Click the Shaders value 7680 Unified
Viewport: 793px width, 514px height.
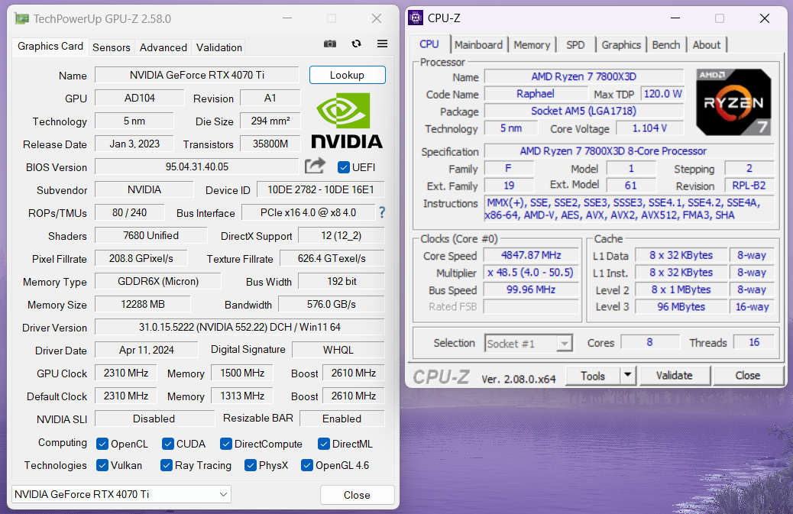(x=151, y=235)
